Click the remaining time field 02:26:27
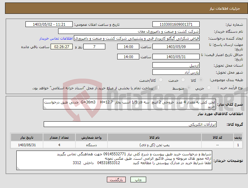248x188 pixels. (62, 47)
